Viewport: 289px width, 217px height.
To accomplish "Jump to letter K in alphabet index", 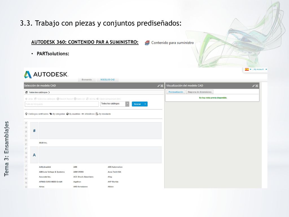I will point(26,170).
